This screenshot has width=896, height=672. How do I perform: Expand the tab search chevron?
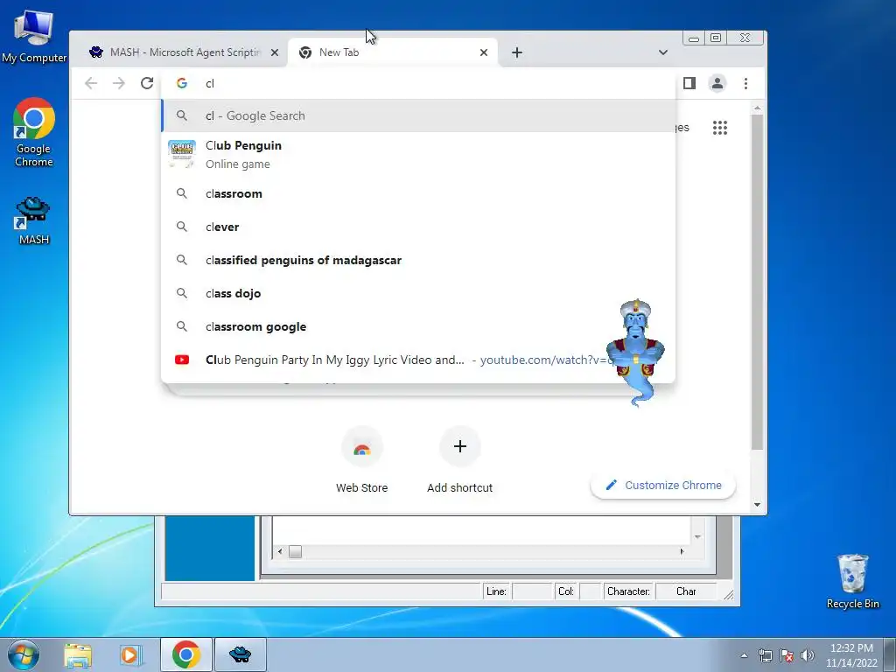(x=663, y=52)
